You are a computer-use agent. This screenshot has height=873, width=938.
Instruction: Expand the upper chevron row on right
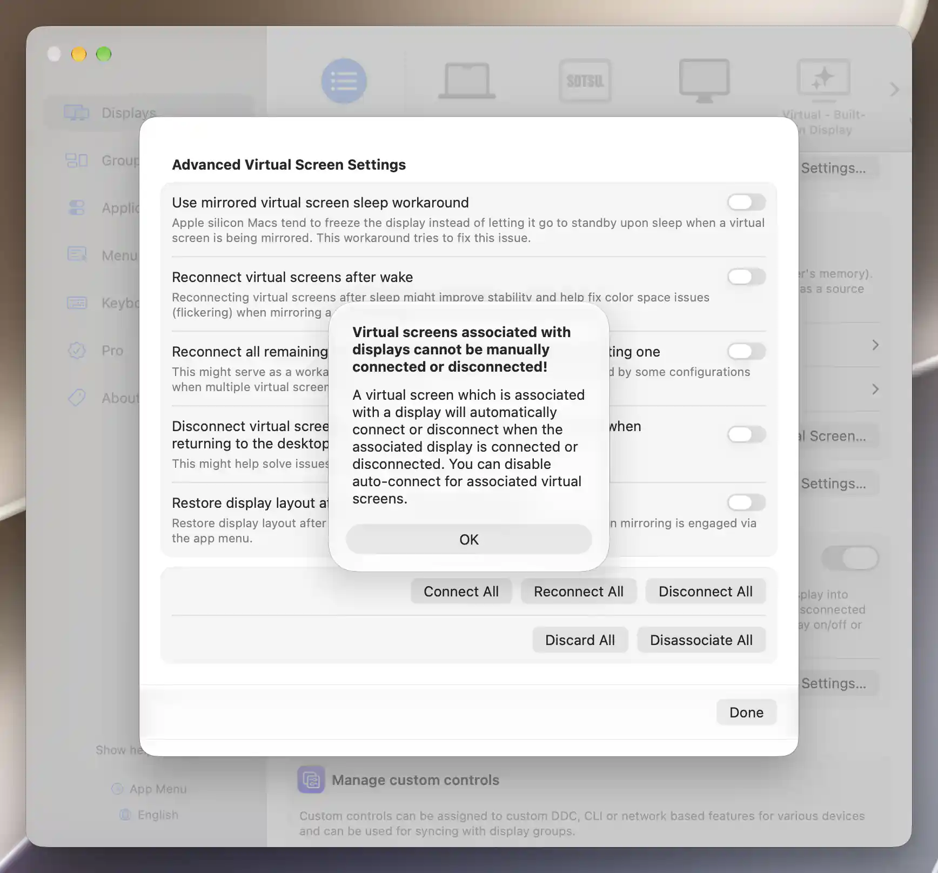(x=875, y=345)
